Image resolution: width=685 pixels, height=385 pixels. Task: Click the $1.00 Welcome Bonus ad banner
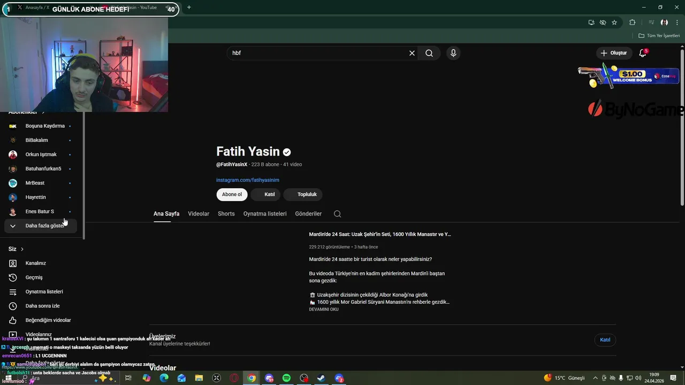pos(628,76)
